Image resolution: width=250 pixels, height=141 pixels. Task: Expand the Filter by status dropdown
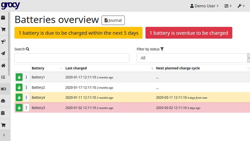pos(193,58)
